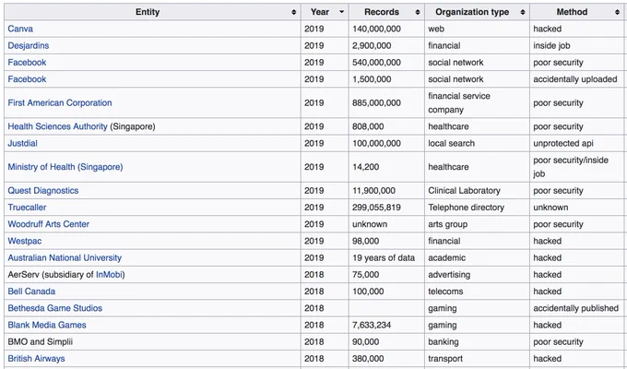Sort by Year using header arrow

click(x=341, y=12)
